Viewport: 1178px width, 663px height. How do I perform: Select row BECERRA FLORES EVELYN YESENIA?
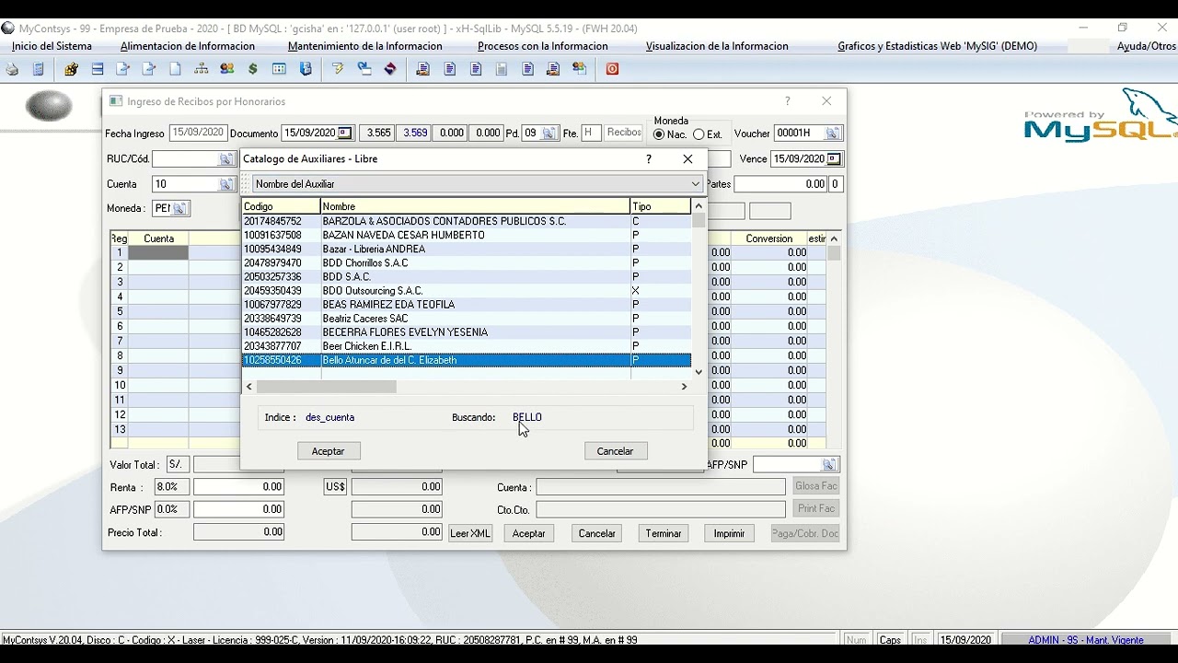[467, 332]
